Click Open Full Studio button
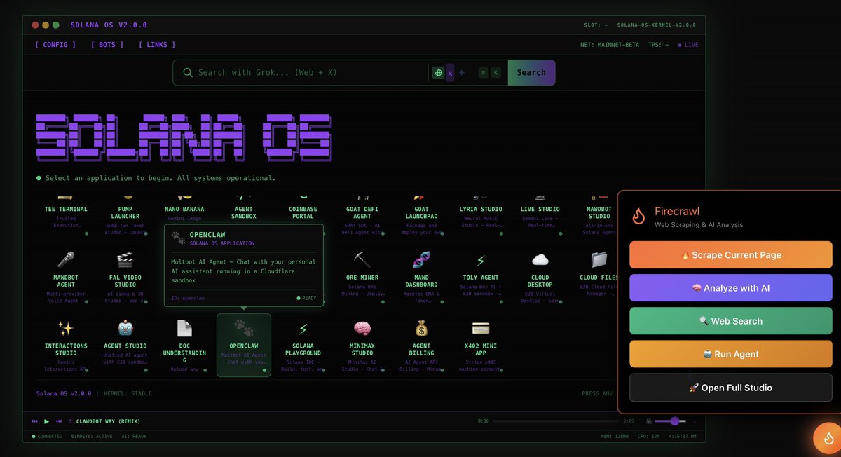The height and width of the screenshot is (457, 841). 731,388
